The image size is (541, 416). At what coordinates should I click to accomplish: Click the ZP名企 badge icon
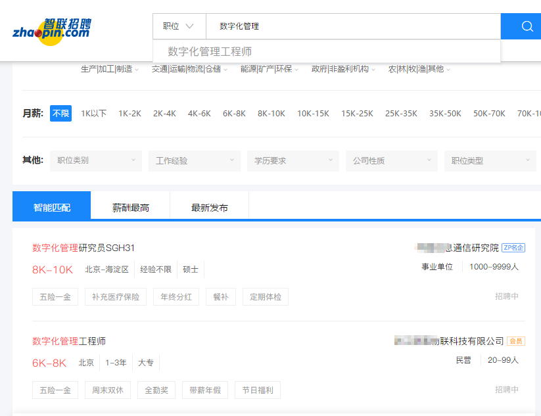(x=513, y=248)
